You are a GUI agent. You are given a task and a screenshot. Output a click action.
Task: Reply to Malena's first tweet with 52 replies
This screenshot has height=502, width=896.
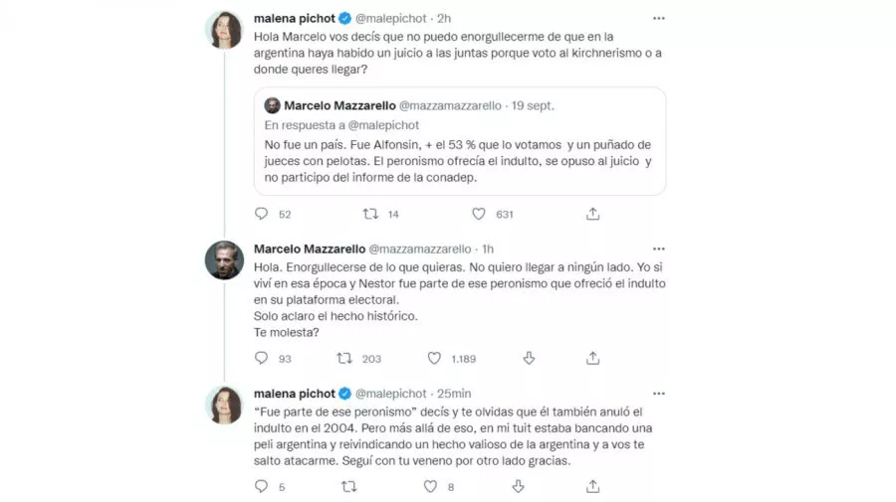[x=262, y=214]
